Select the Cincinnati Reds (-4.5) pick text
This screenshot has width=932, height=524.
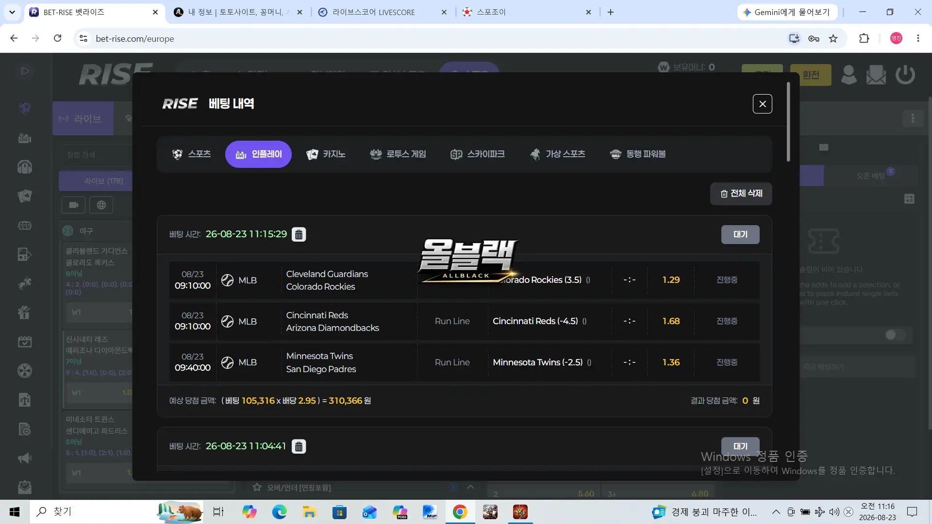[x=535, y=321]
